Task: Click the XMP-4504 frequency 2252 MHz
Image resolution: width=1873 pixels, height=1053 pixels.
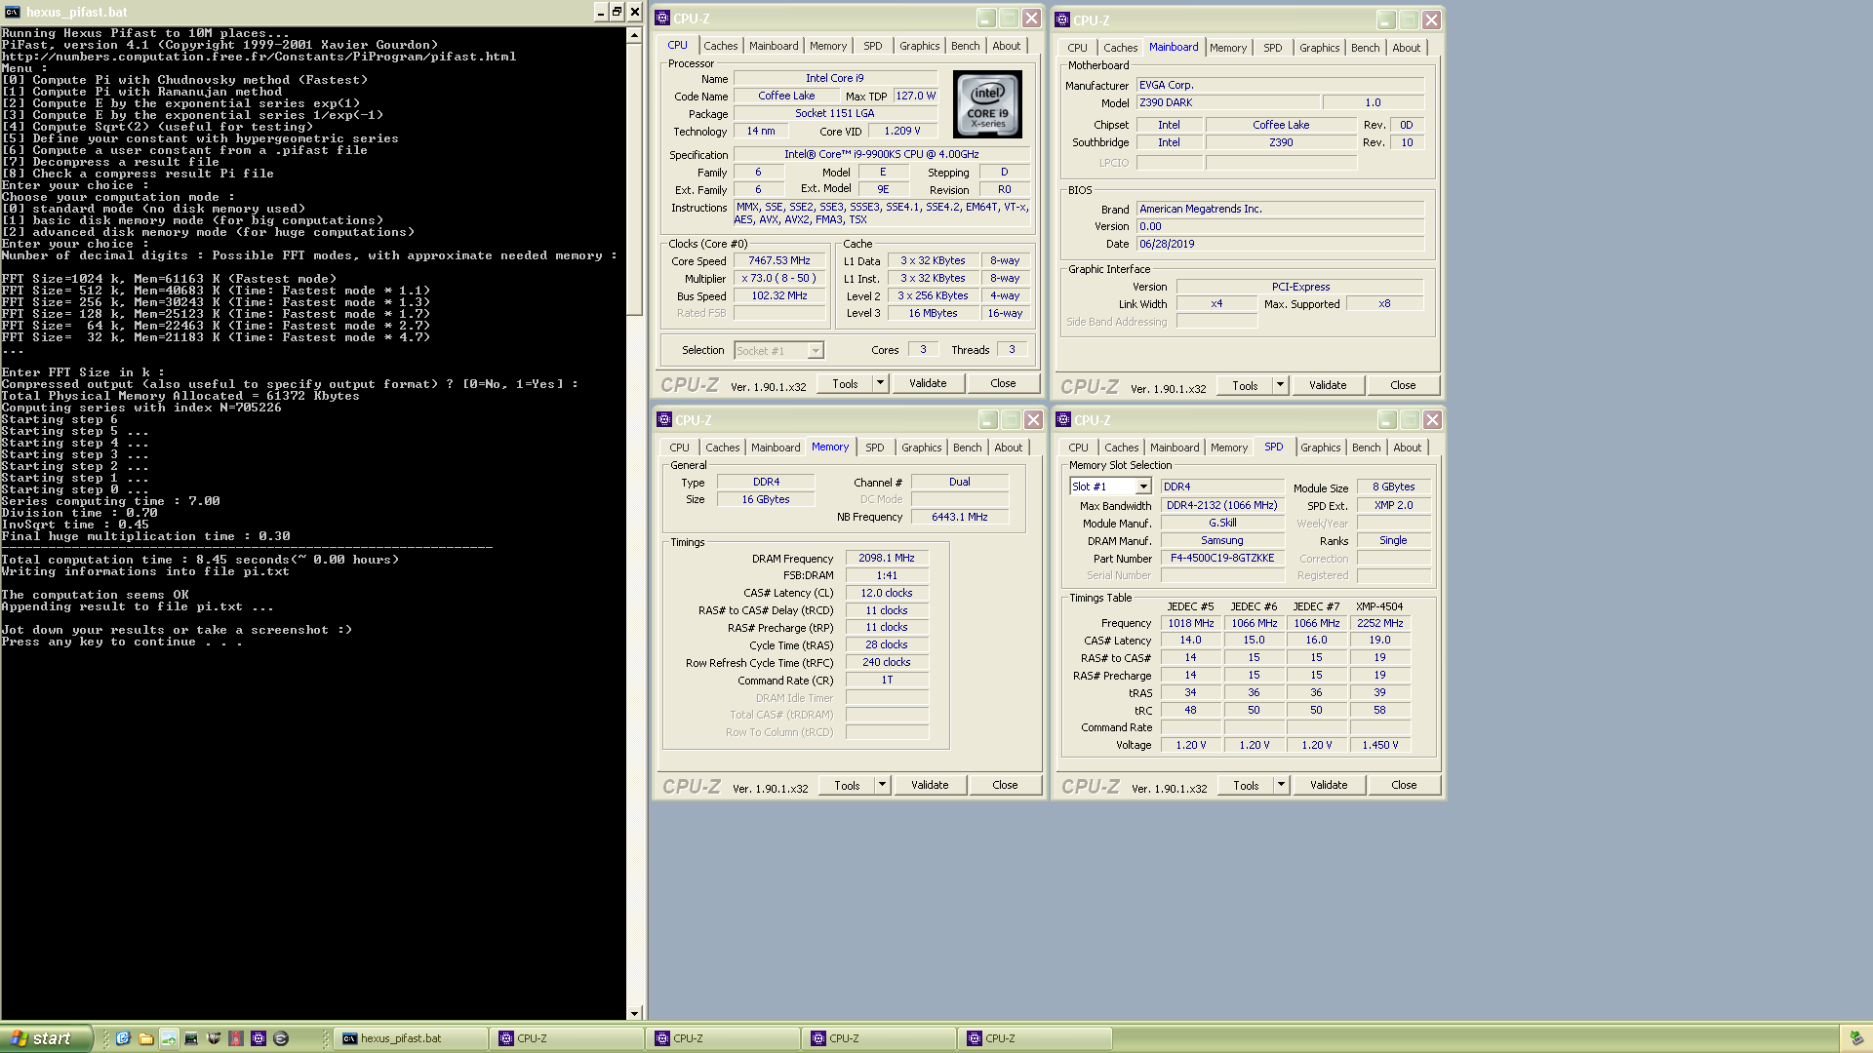Action: (1379, 623)
